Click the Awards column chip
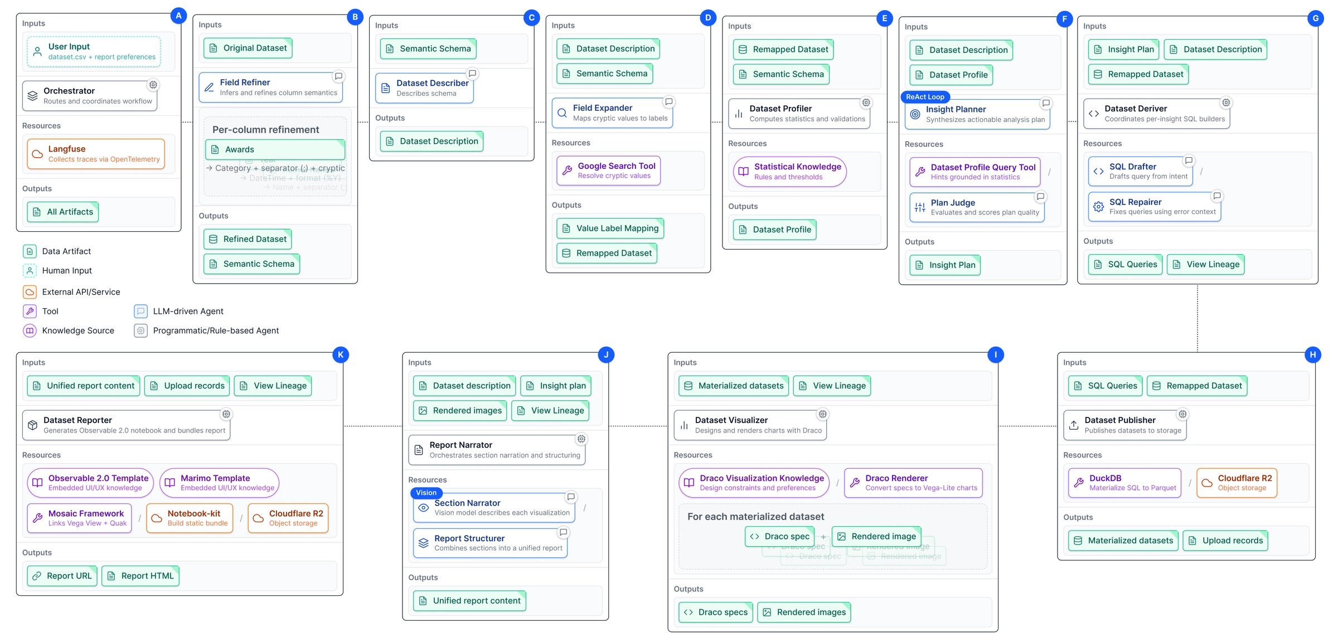This screenshot has width=1338, height=642. 274,149
